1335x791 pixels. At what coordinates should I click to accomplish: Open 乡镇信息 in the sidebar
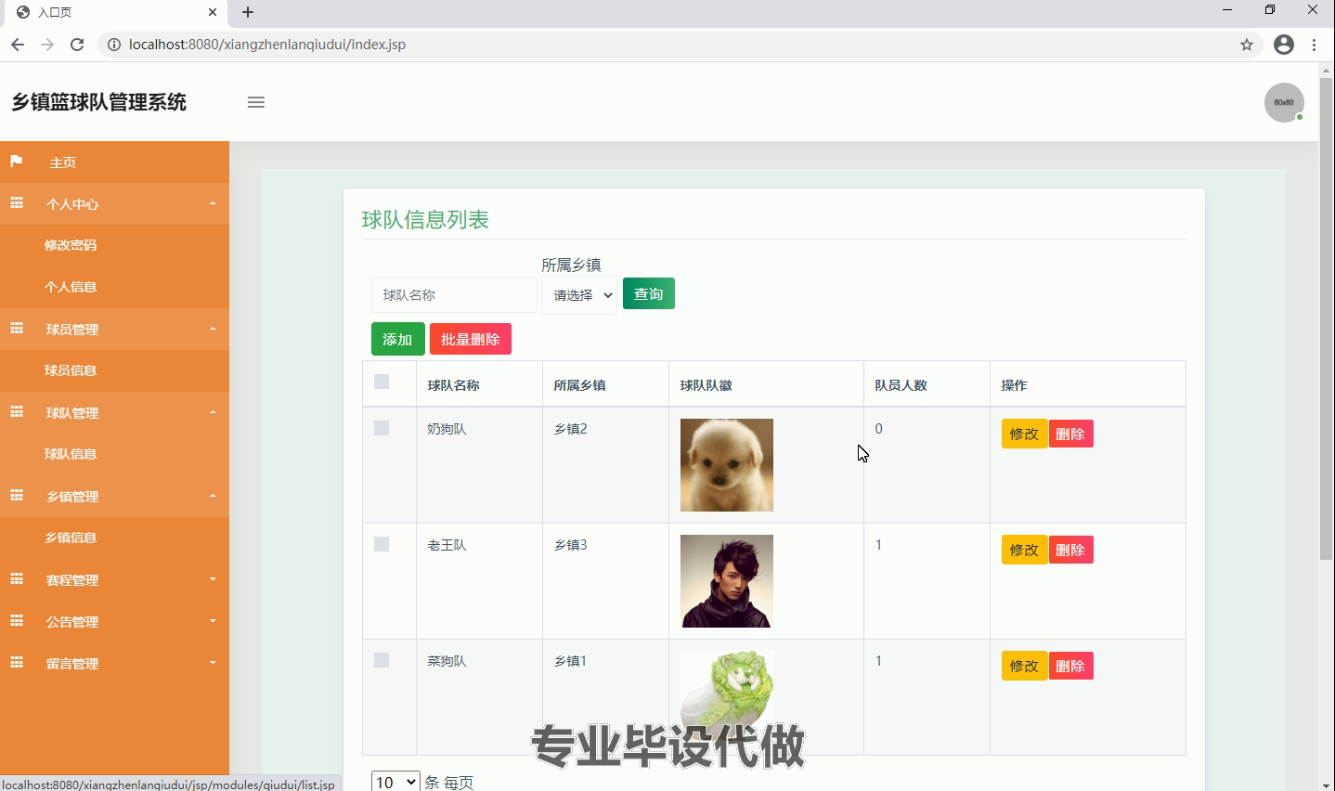point(71,538)
